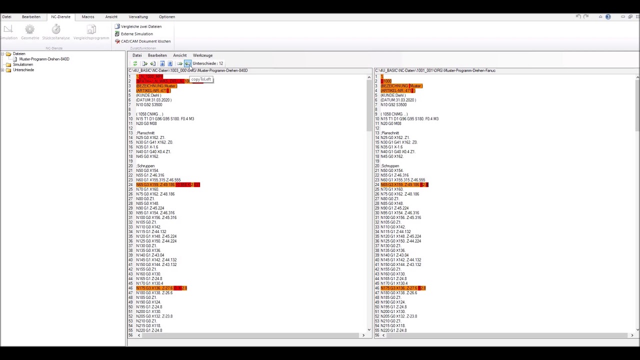
Task: Click the next difference down-arrow icon
Action: click(162, 63)
